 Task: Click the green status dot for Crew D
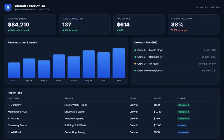tap(135, 71)
